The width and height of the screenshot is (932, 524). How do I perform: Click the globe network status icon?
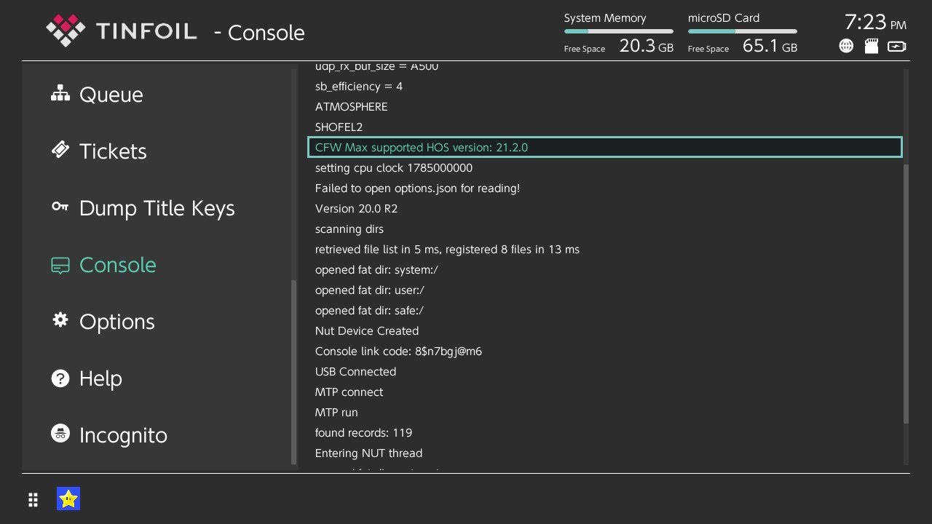click(x=846, y=47)
